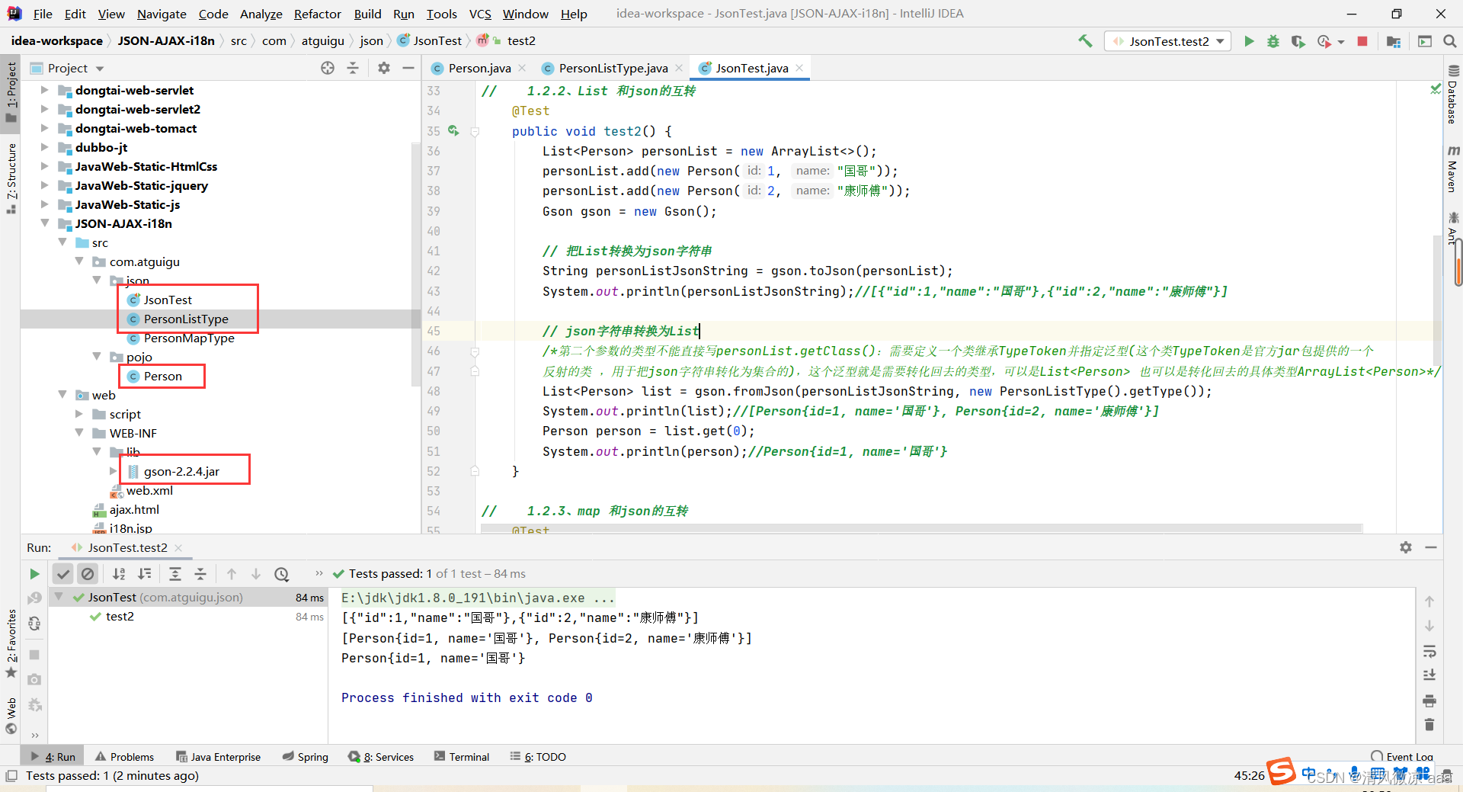Image resolution: width=1463 pixels, height=792 pixels.
Task: Sort tests by duration icon
Action: tap(144, 574)
